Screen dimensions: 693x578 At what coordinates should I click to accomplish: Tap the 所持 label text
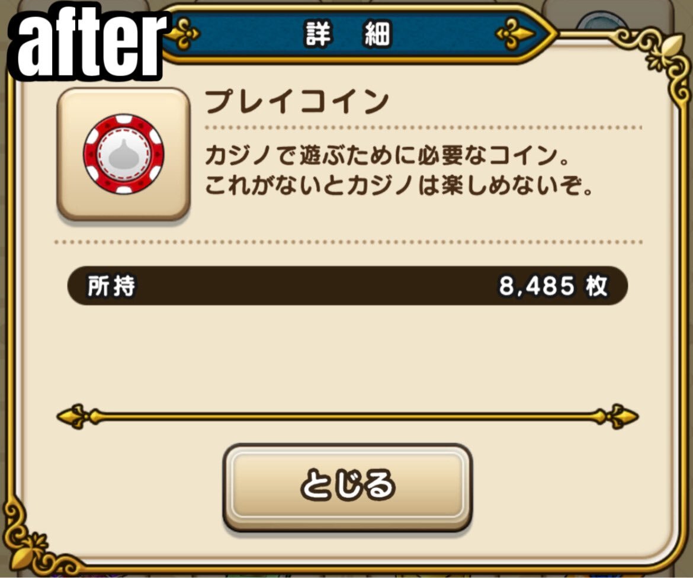tap(111, 286)
